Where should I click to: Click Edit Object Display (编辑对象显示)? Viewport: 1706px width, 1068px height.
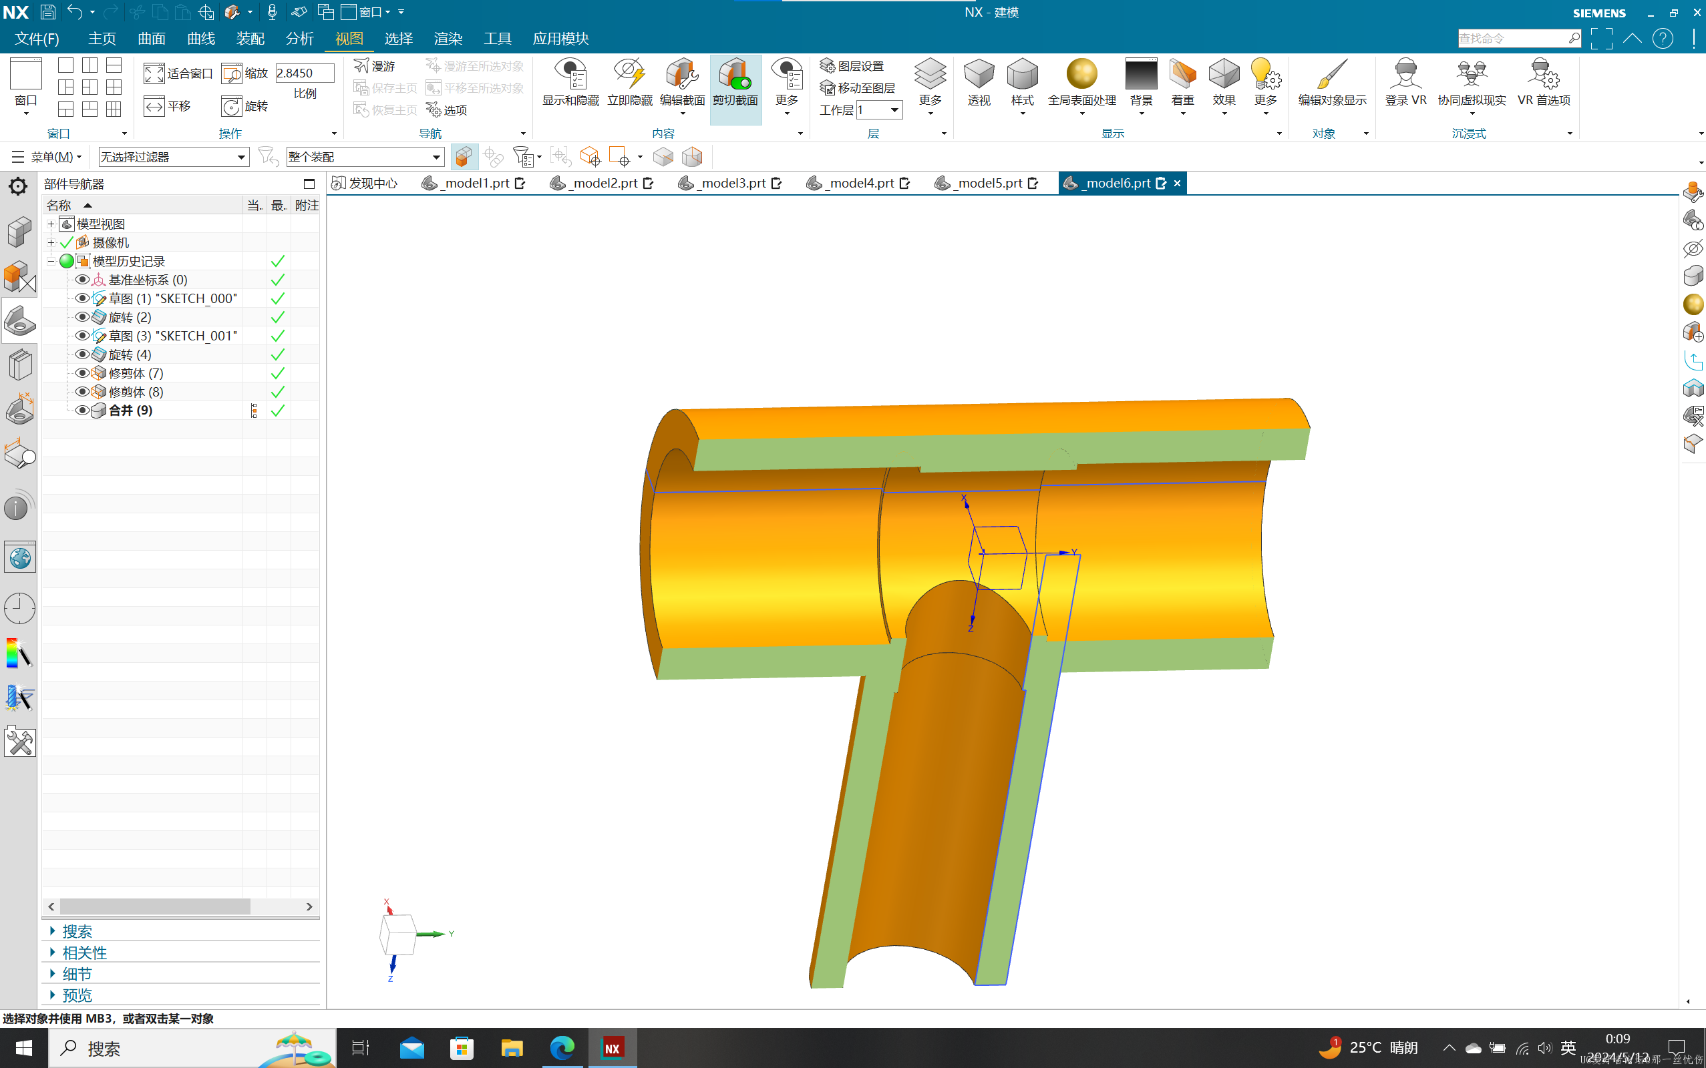pyautogui.click(x=1332, y=83)
